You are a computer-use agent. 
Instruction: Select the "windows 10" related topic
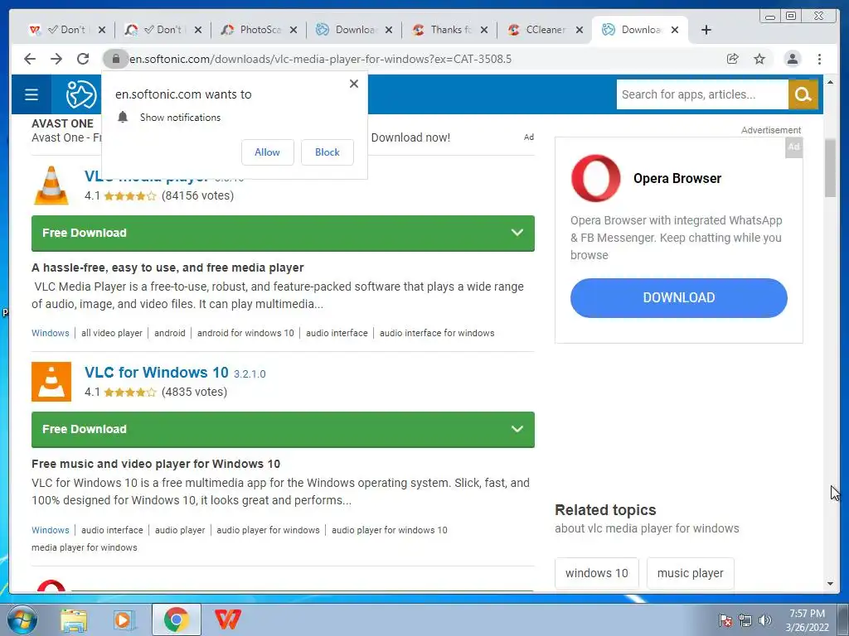[597, 573]
